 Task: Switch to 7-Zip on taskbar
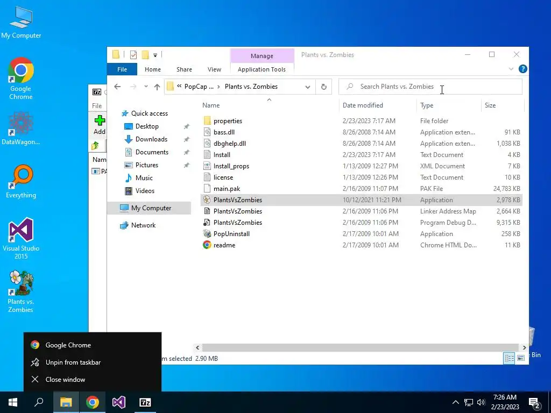coord(145,402)
